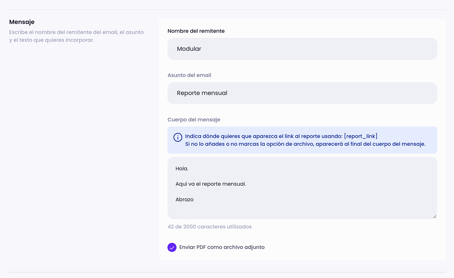
Task: Click the info icon in the blue notice
Action: pyautogui.click(x=178, y=137)
